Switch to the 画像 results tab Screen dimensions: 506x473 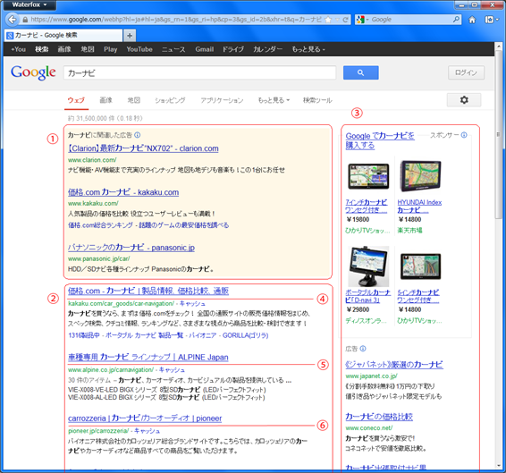pyautogui.click(x=105, y=100)
